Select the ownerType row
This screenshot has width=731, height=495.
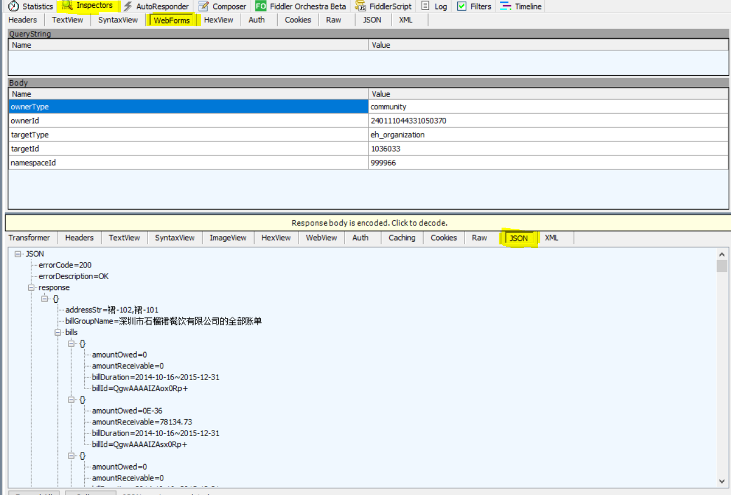[x=368, y=107]
